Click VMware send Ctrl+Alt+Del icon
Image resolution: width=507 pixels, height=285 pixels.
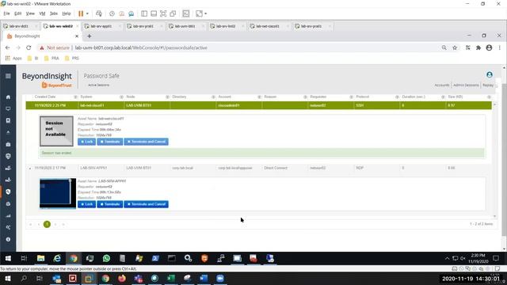point(99,13)
